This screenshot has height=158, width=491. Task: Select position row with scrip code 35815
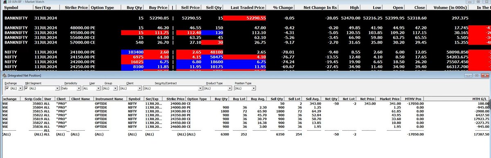click(x=245, y=111)
